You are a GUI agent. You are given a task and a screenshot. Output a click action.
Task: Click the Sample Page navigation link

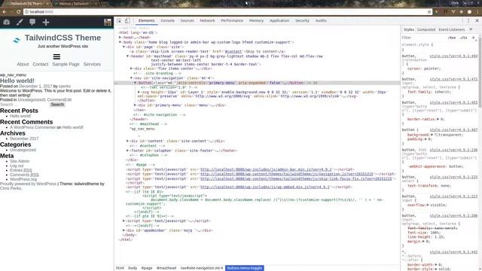pos(66,64)
